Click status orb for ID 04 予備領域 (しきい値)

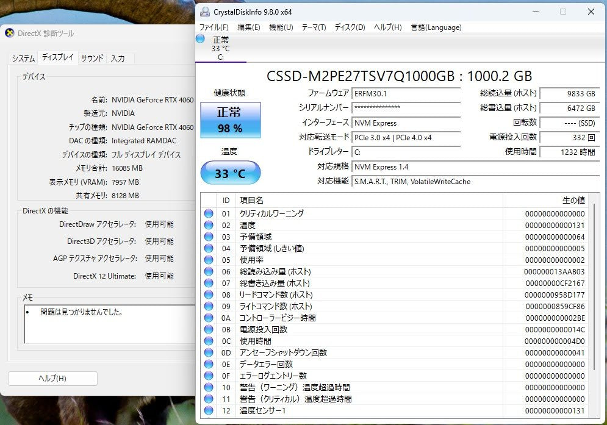(209, 248)
